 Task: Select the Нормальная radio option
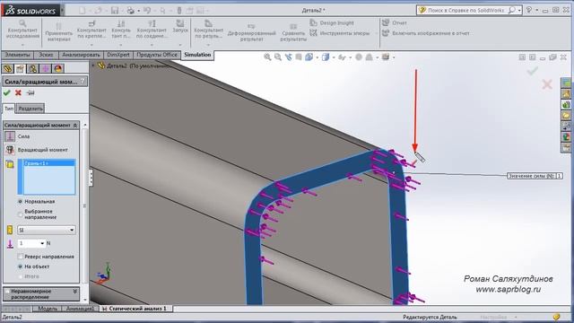tap(20, 201)
